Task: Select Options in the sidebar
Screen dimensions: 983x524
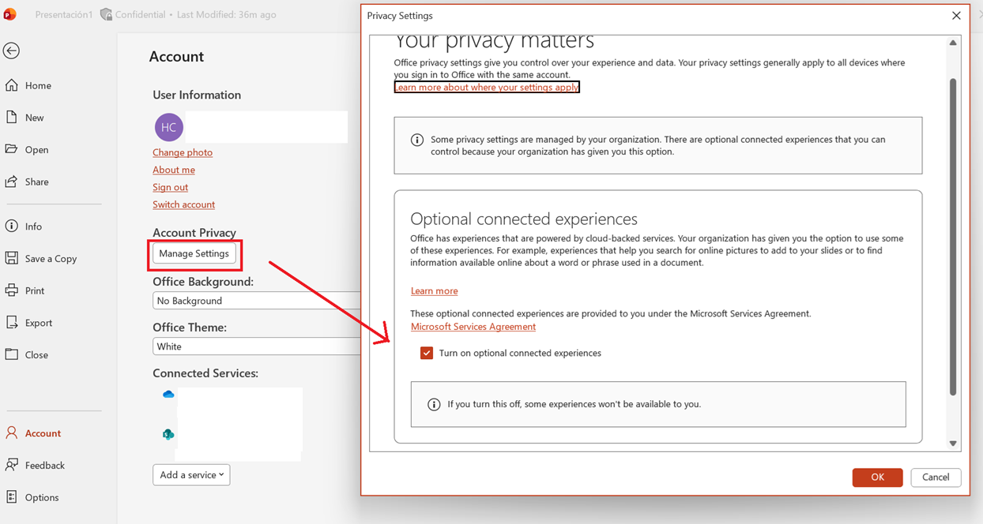Action: click(x=42, y=497)
